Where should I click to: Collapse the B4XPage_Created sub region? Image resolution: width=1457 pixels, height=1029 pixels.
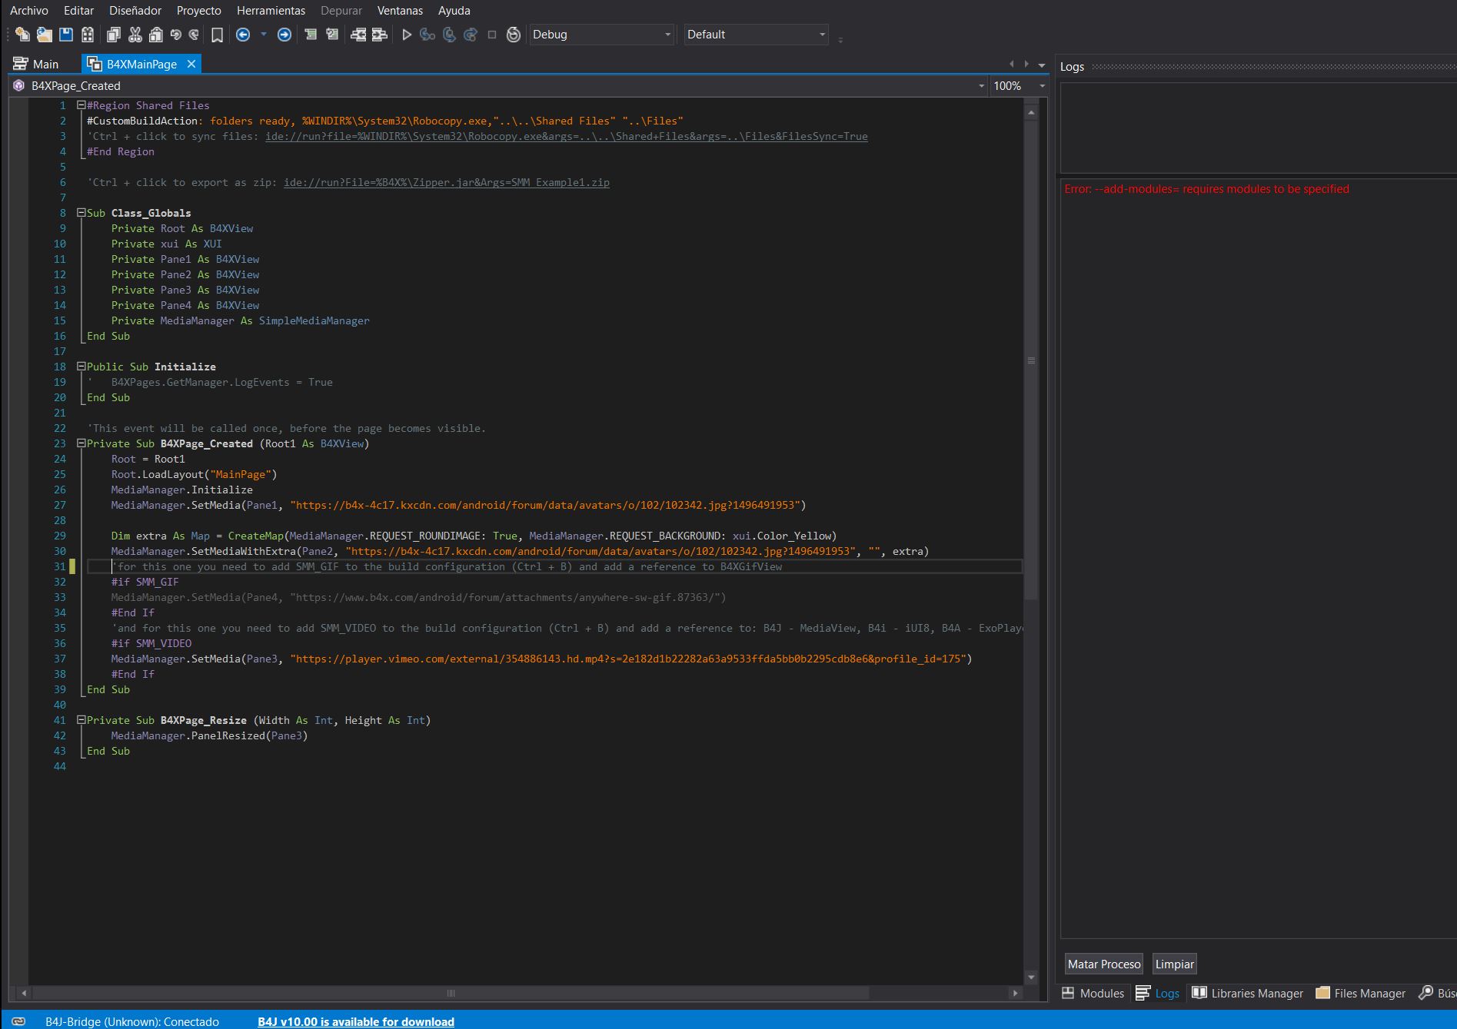pyautogui.click(x=81, y=443)
